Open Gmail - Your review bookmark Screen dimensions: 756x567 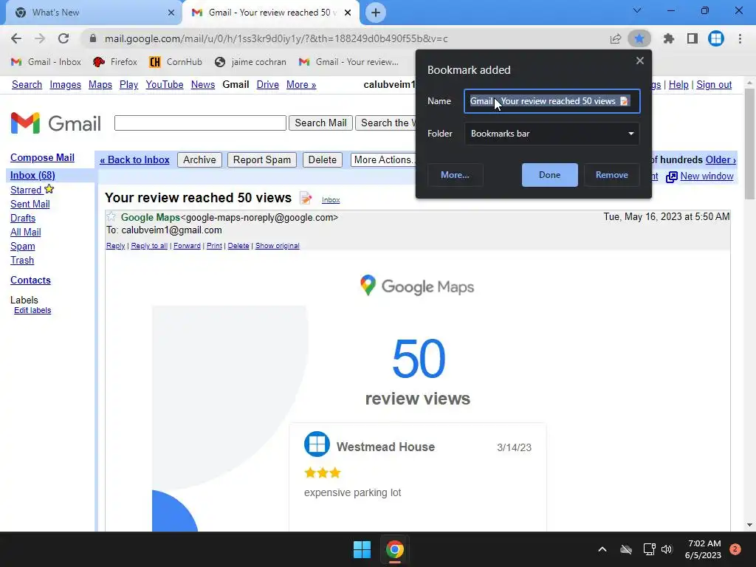click(x=348, y=62)
